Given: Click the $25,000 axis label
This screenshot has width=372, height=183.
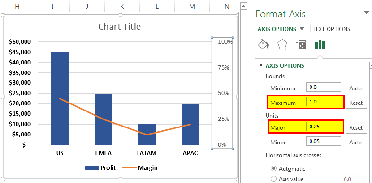Looking at the screenshot, I should pyautogui.click(x=20, y=93).
